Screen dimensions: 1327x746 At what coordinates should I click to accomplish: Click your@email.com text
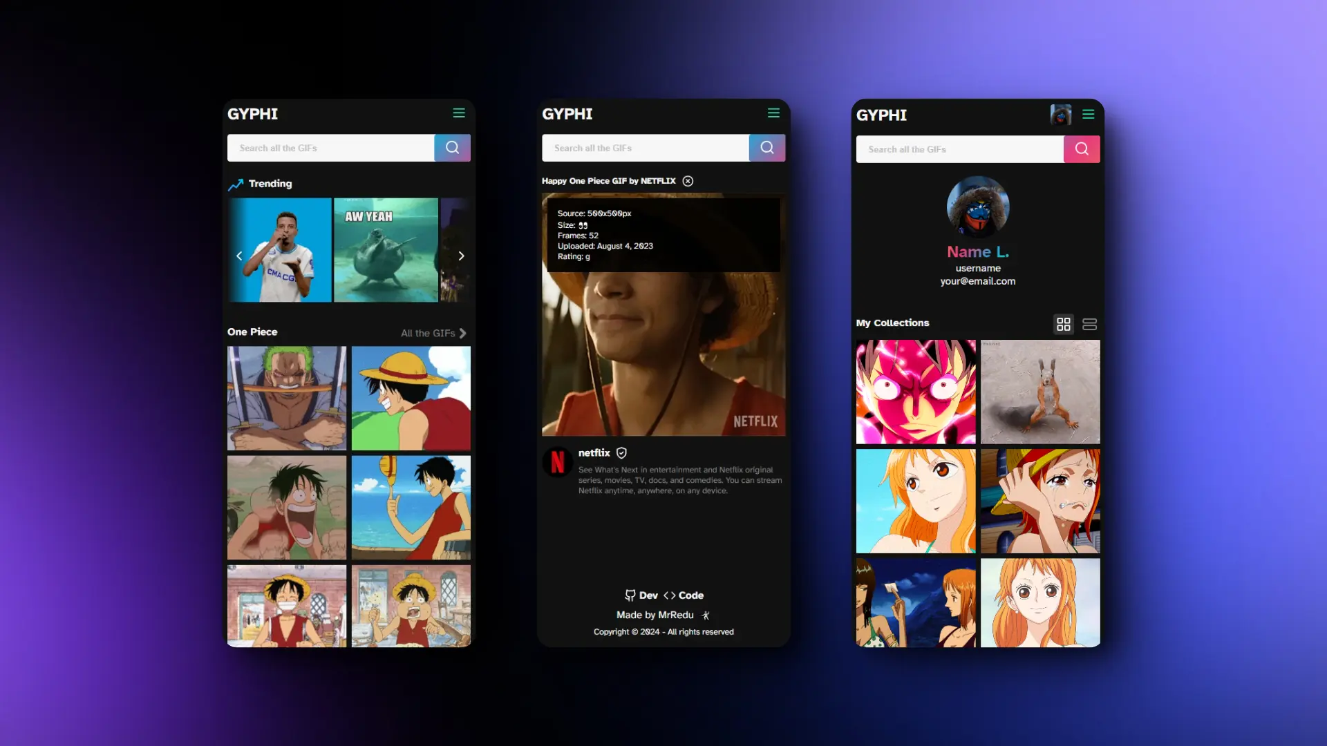[x=978, y=281]
